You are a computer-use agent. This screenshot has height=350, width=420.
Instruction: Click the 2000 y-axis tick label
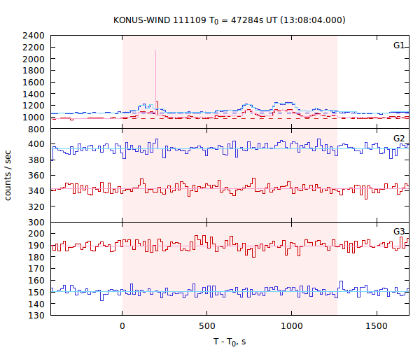pyautogui.click(x=34, y=59)
